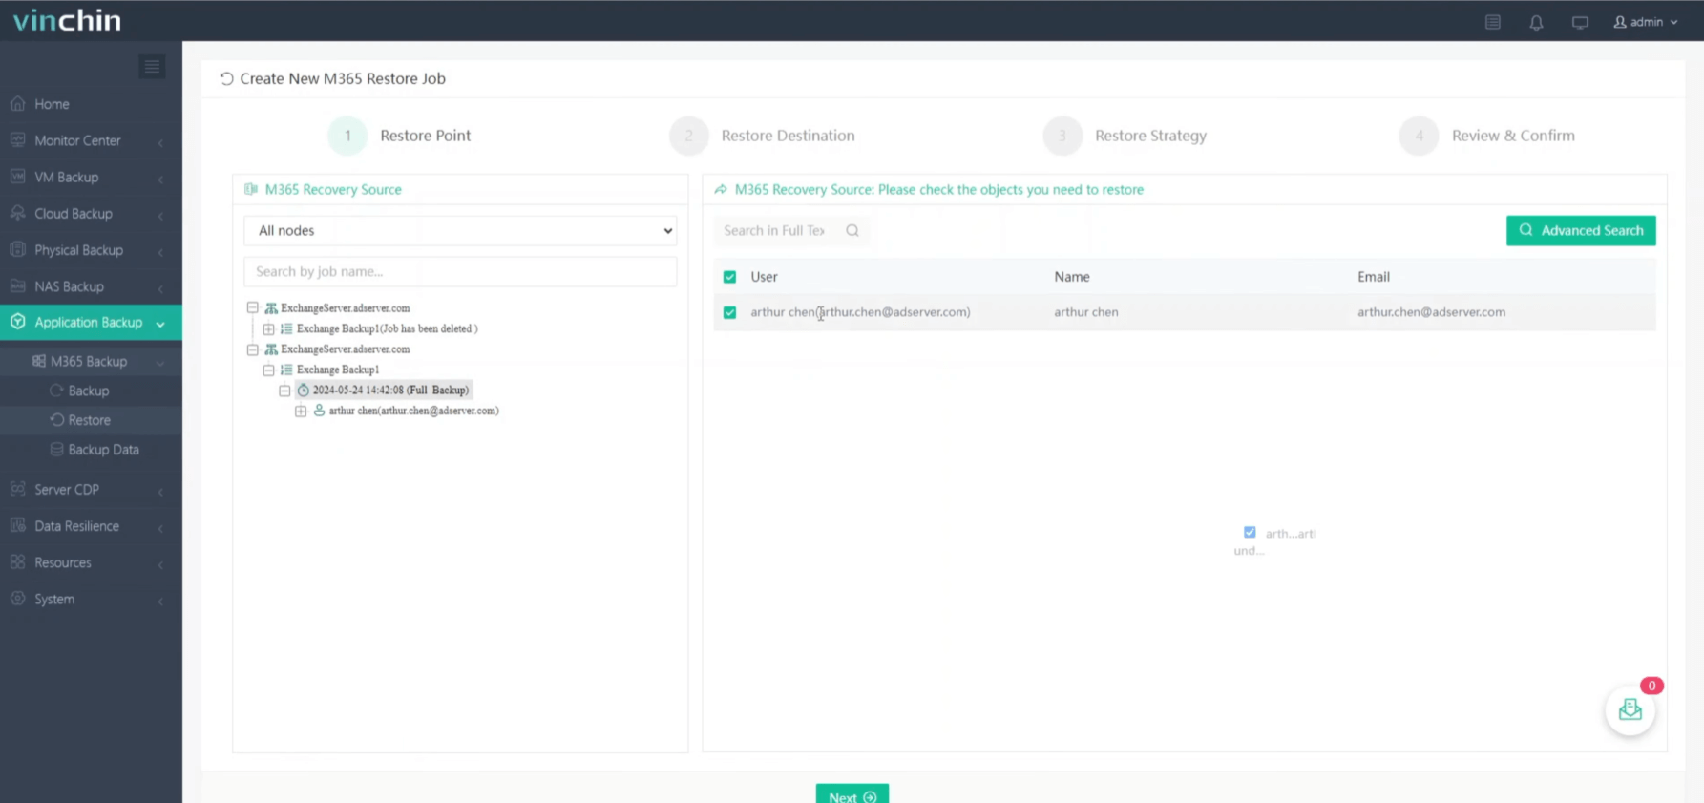Click the Resources sidebar icon
The width and height of the screenshot is (1704, 803).
tap(18, 561)
